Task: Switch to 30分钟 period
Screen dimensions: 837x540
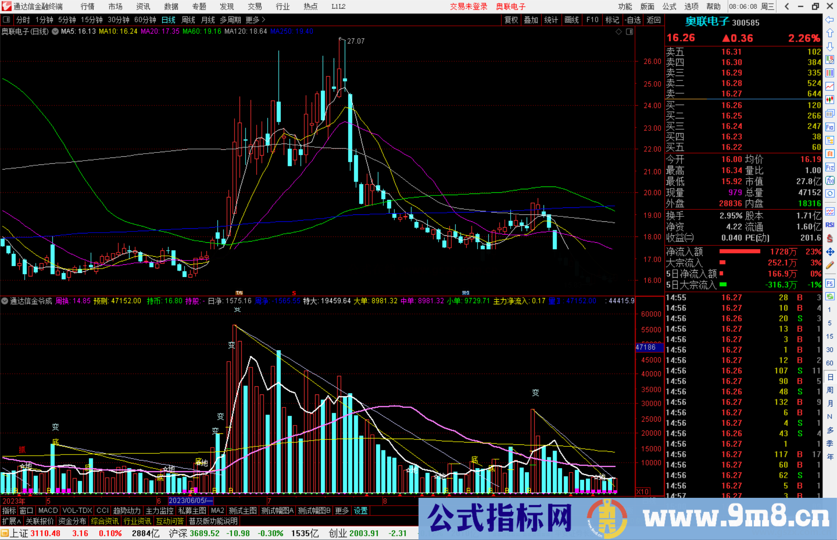Action: click(119, 20)
